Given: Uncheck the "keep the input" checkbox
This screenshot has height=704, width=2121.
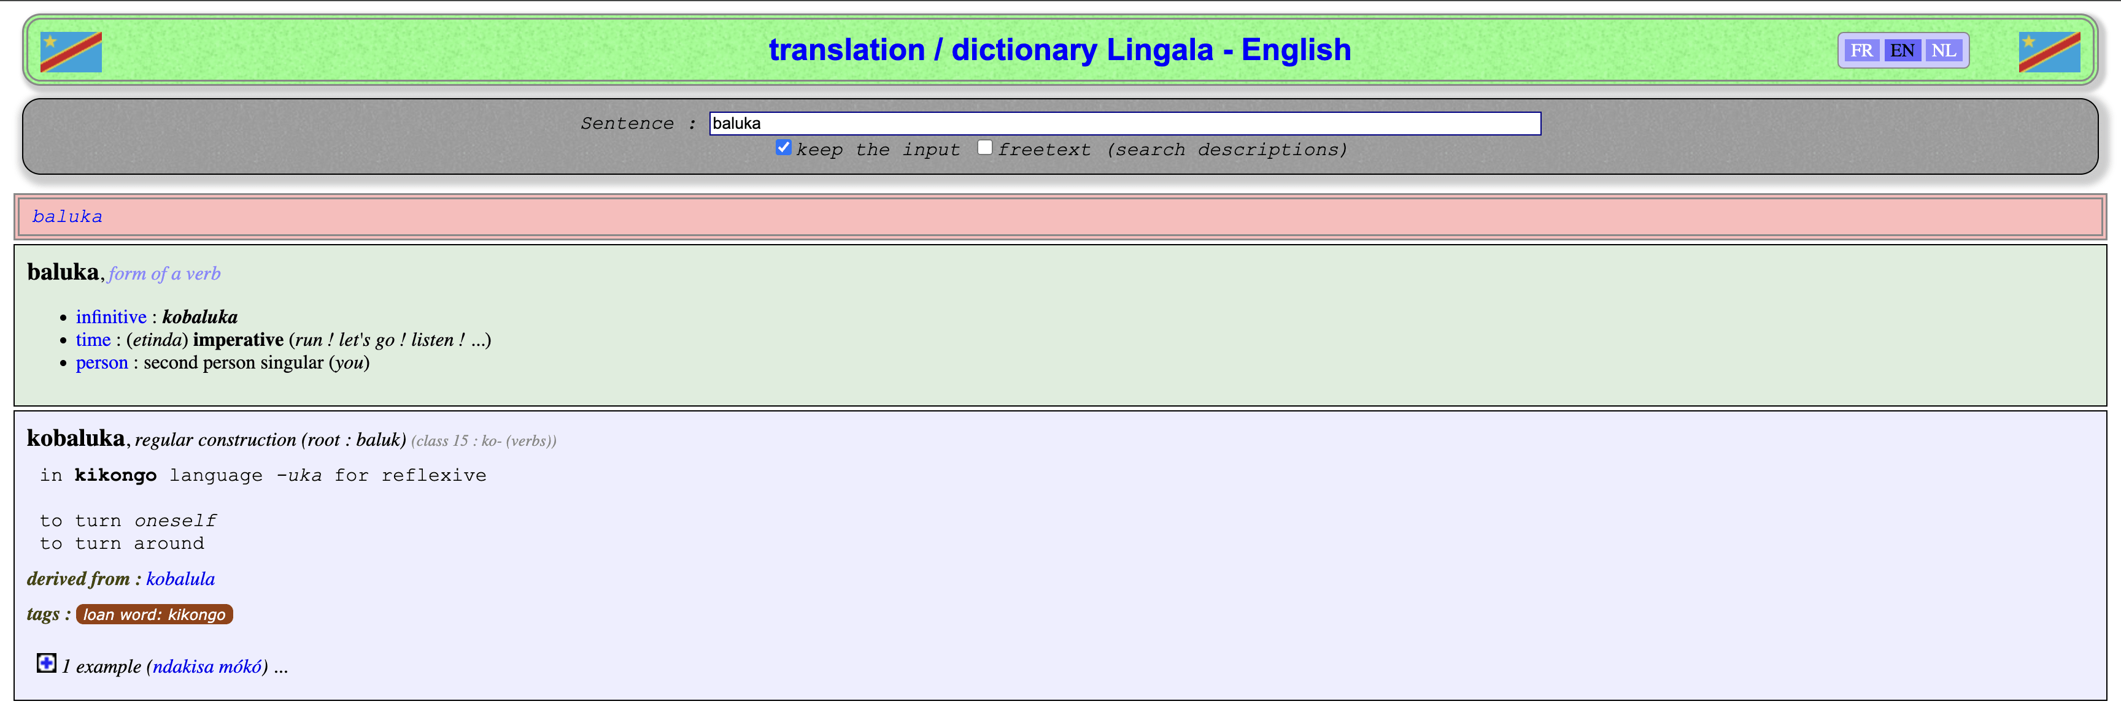Looking at the screenshot, I should [x=783, y=147].
